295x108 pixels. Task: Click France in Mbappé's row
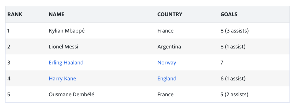coord(165,31)
